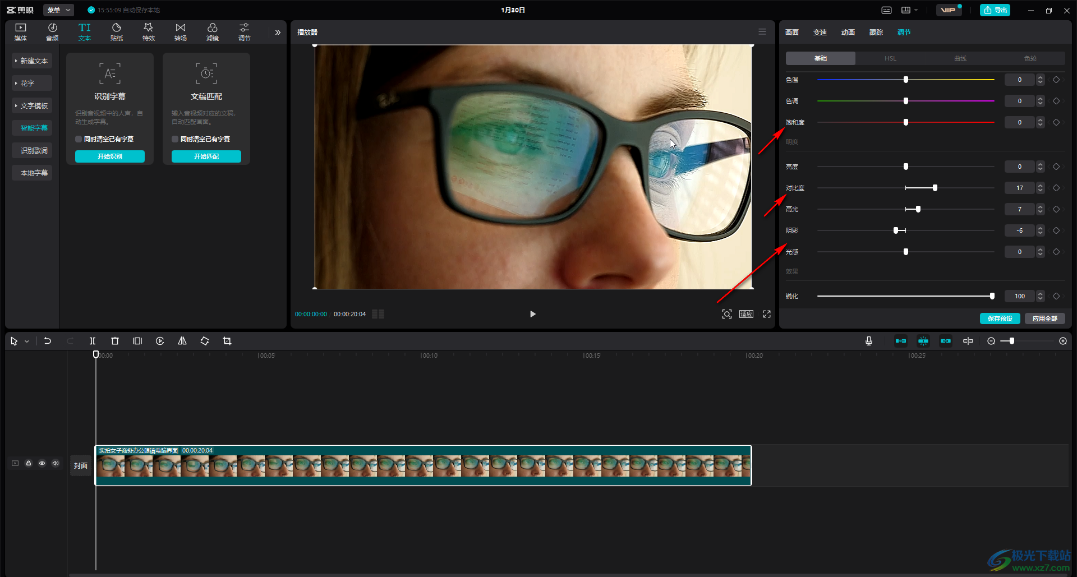Open the 特效 effects panel
The width and height of the screenshot is (1077, 577).
click(149, 32)
